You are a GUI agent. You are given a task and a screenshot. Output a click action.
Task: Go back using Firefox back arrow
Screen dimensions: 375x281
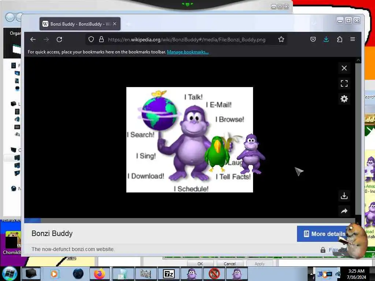pos(33,40)
